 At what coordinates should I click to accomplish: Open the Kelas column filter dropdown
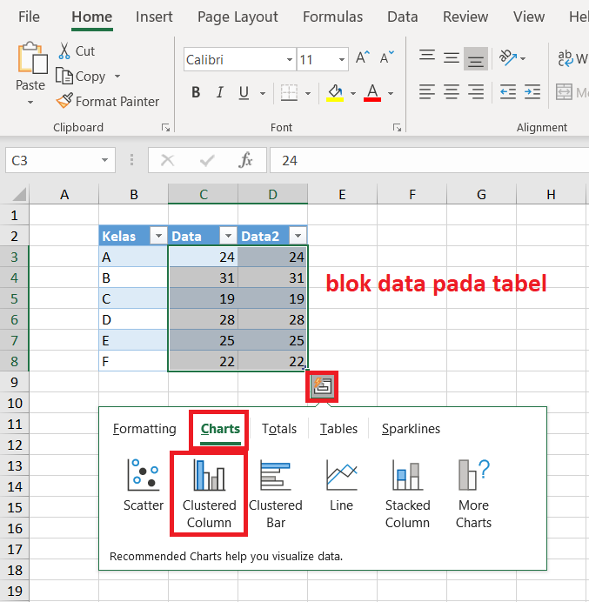click(x=158, y=236)
